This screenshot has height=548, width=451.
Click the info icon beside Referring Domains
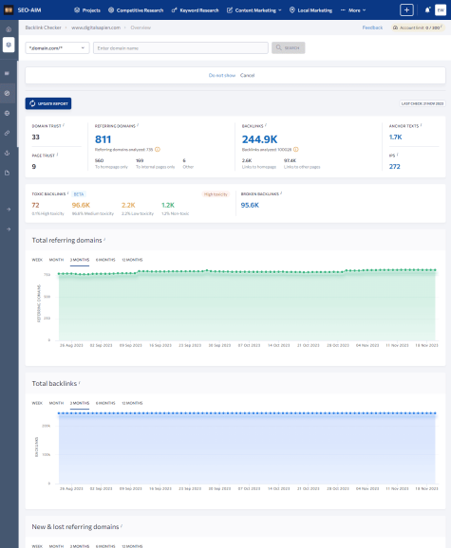point(138,125)
